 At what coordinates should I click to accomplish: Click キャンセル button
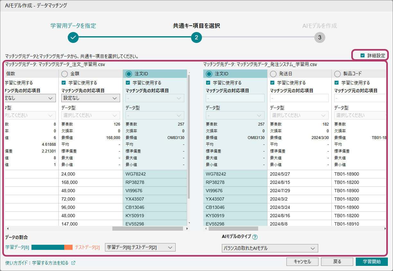[x=302, y=262]
